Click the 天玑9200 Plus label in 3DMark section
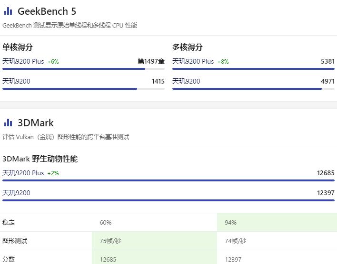This screenshot has height=264, width=337. coord(23,173)
